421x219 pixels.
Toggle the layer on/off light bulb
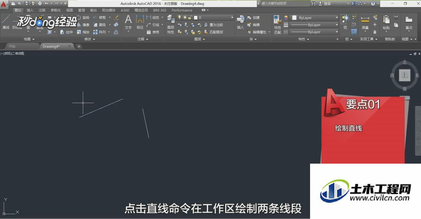coord(180,17)
